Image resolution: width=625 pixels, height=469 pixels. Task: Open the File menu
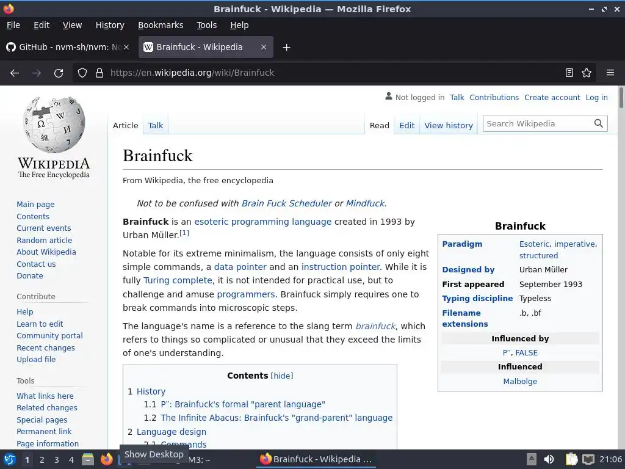pos(13,25)
